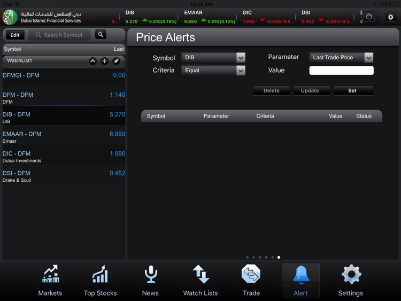Focus the Value input field

coord(342,71)
